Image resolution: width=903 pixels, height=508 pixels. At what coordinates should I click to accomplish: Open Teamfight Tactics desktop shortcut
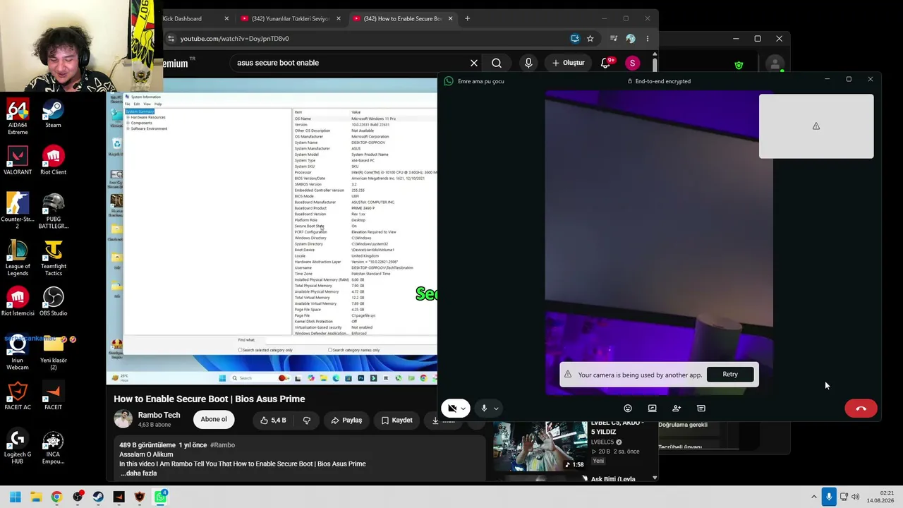pos(53,258)
